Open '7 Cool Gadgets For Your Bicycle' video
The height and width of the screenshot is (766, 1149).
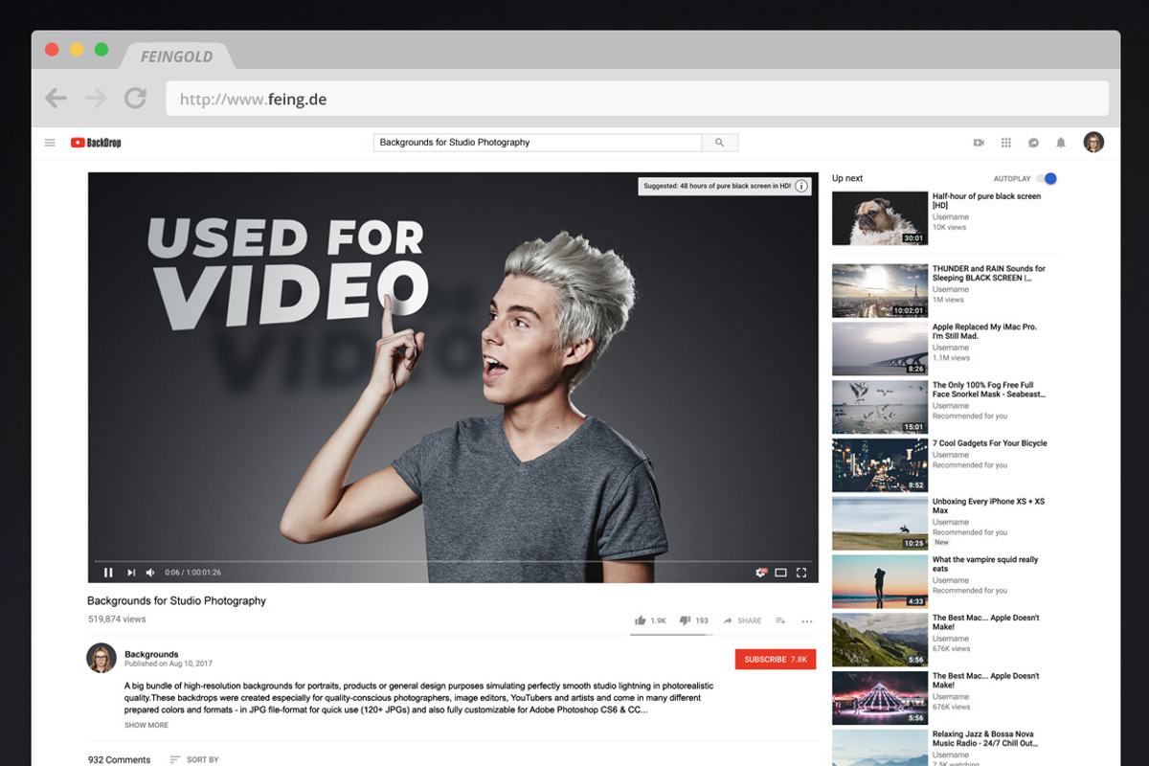(x=880, y=465)
